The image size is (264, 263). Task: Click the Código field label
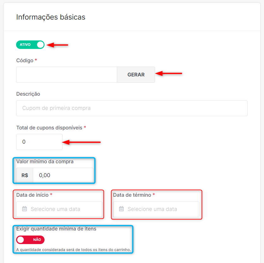tap(25, 60)
